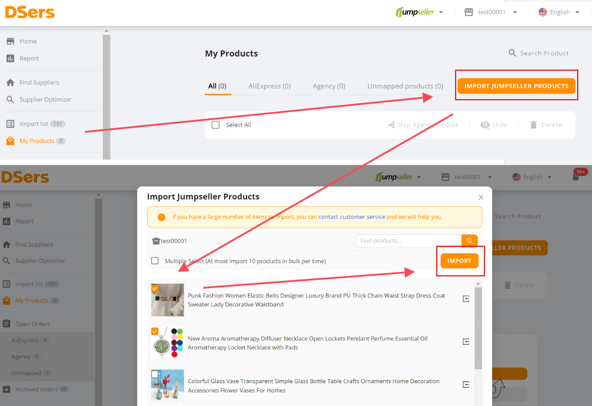Image resolution: width=592 pixels, height=406 pixels.
Task: Check the Select All checkbox
Action: pyautogui.click(x=215, y=125)
